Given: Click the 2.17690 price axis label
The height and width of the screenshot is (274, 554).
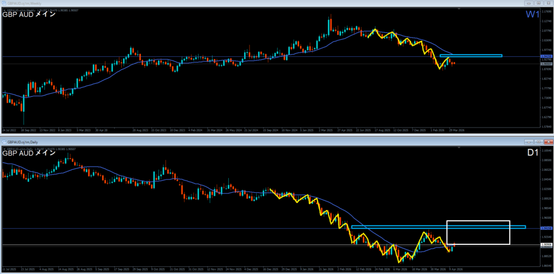Looking at the screenshot, I should tap(545, 12).
